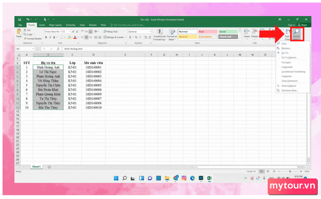Apply the Neutral cell style
The width and height of the screenshot is (321, 199).
pyautogui.click(x=188, y=37)
